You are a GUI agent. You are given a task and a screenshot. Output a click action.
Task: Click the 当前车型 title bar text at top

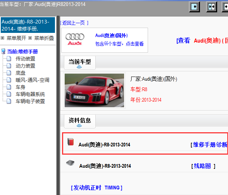(x=43, y=4)
